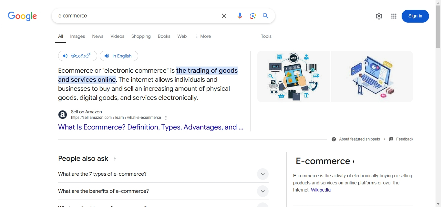
Task: Open Quick Settings gear icon
Action: tap(379, 16)
